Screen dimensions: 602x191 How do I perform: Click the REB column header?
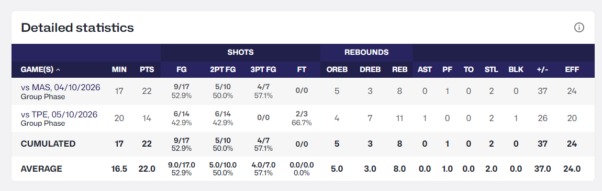click(x=399, y=69)
